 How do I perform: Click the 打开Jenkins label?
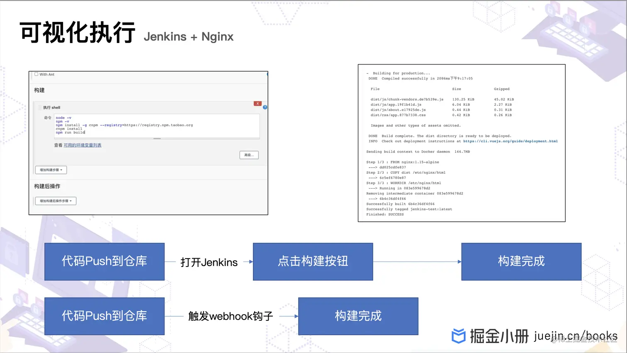209,262
